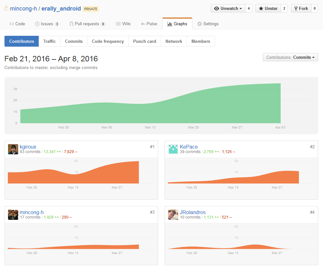This screenshot has width=323, height=270.
Task: Open mincong-h contributor name link
Action: (x=32, y=212)
